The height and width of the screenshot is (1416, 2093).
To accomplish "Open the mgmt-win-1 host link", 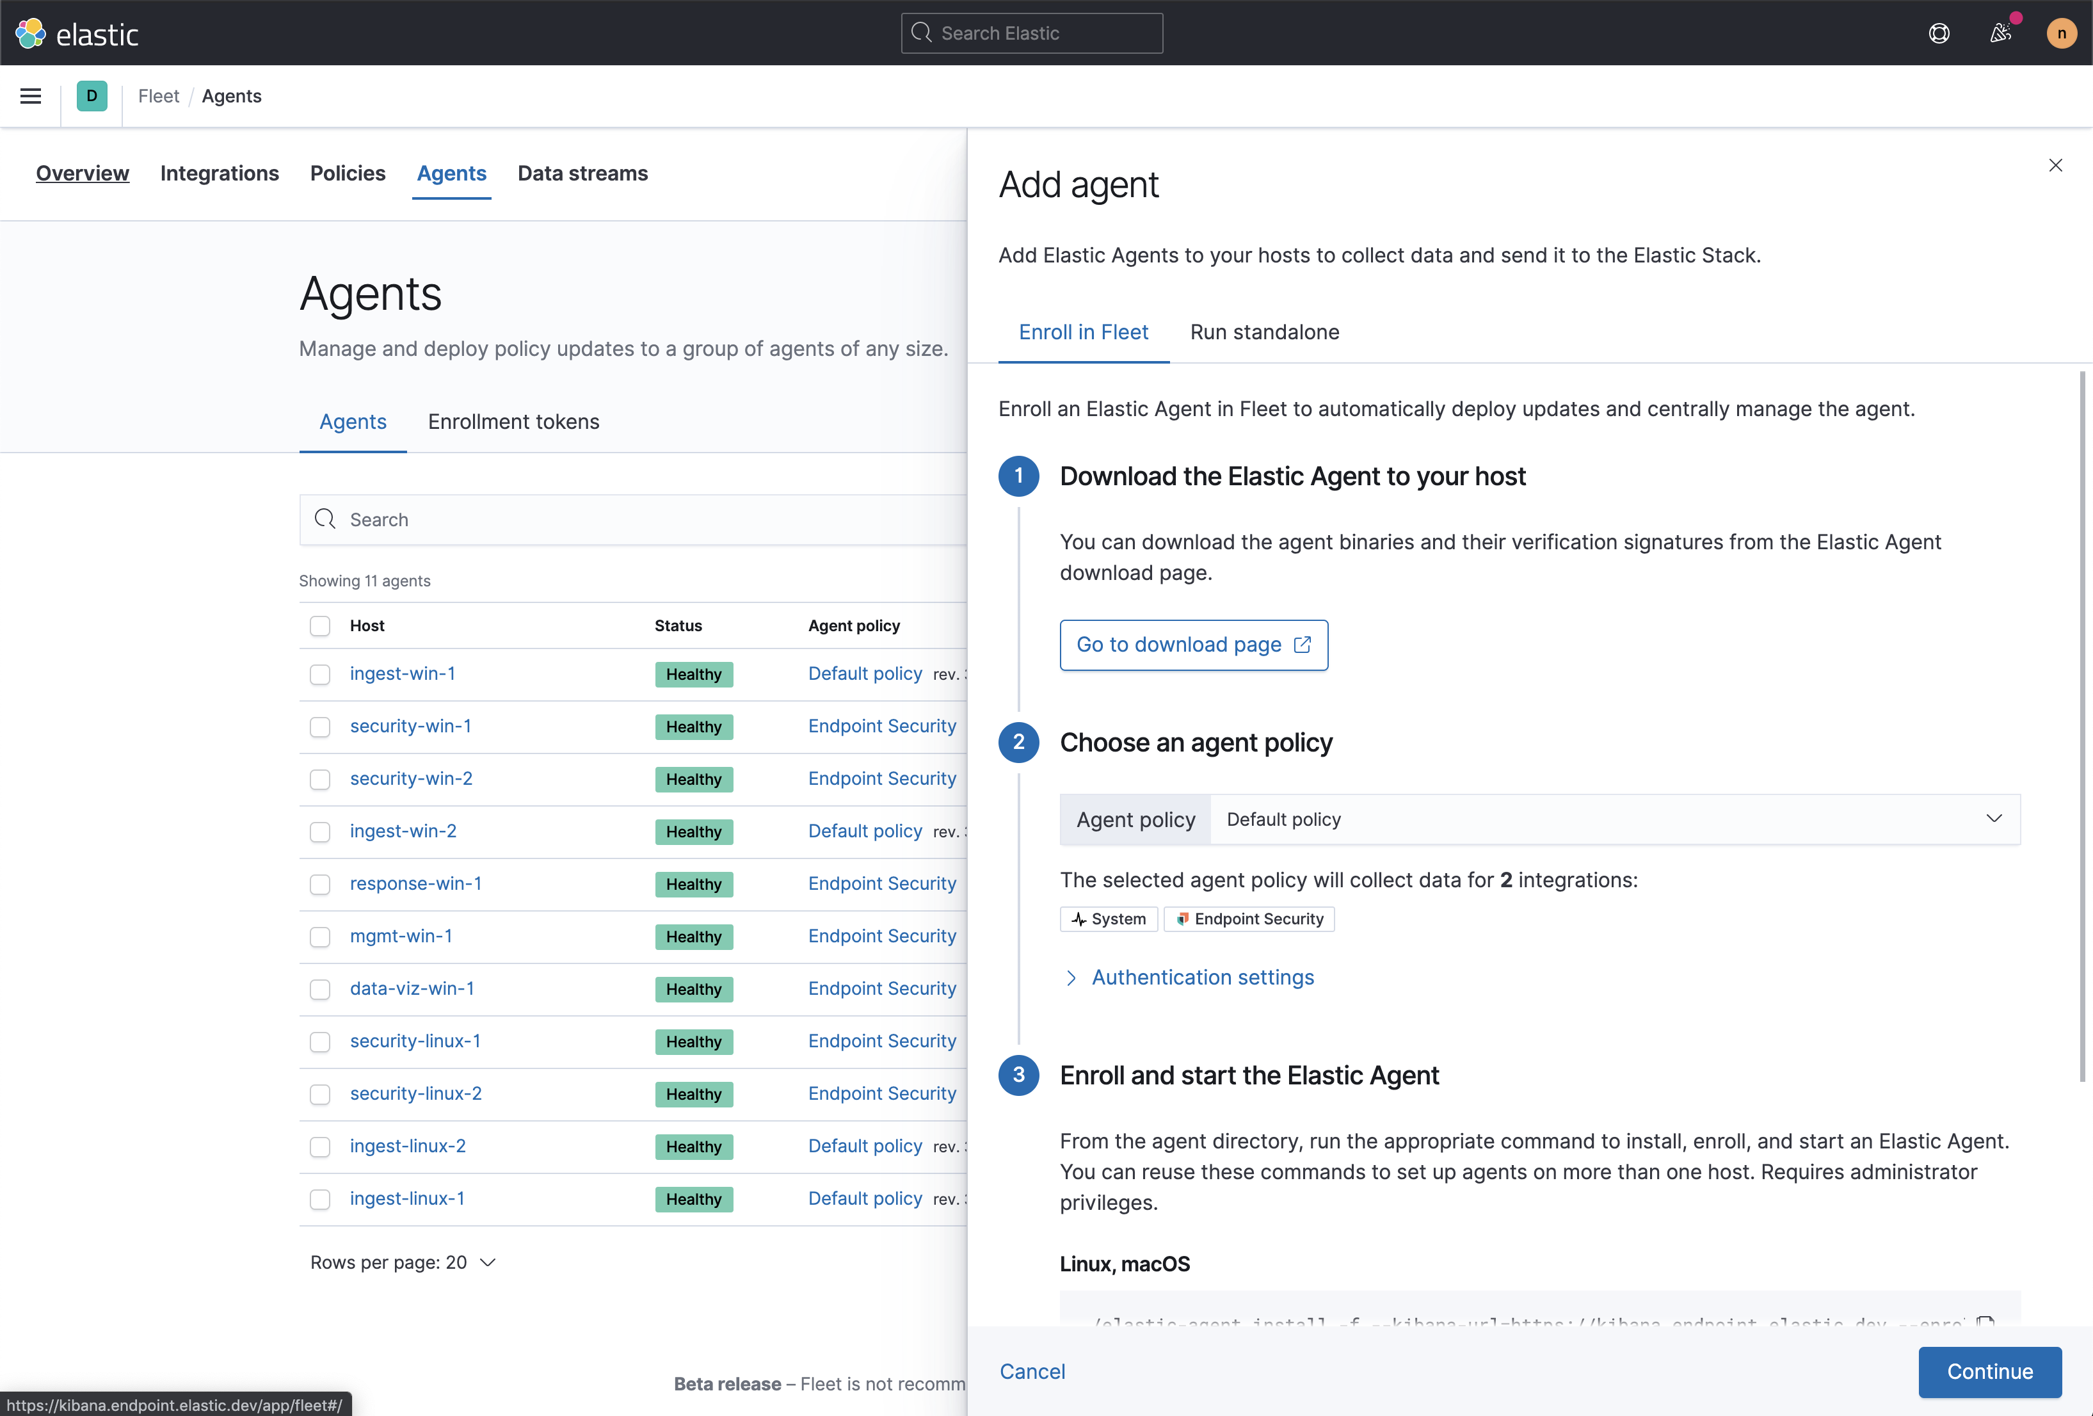I will click(401, 936).
